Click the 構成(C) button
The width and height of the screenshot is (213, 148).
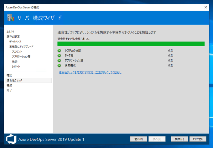tap(179, 139)
